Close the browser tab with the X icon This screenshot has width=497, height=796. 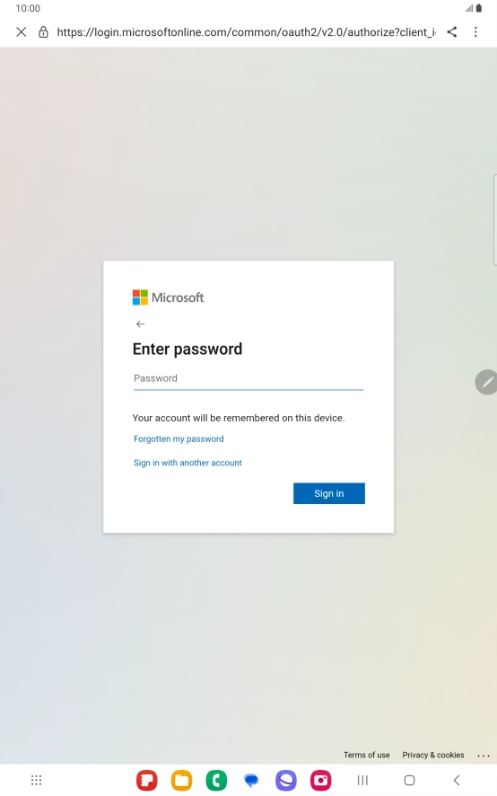pyautogui.click(x=22, y=32)
